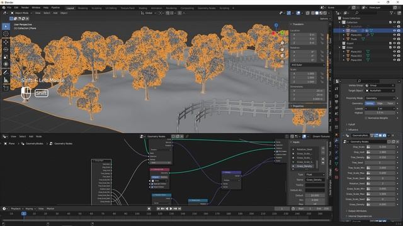Open the Proximity Mode Geometry dropdown
This screenshot has width=403, height=226.
click(380, 98)
